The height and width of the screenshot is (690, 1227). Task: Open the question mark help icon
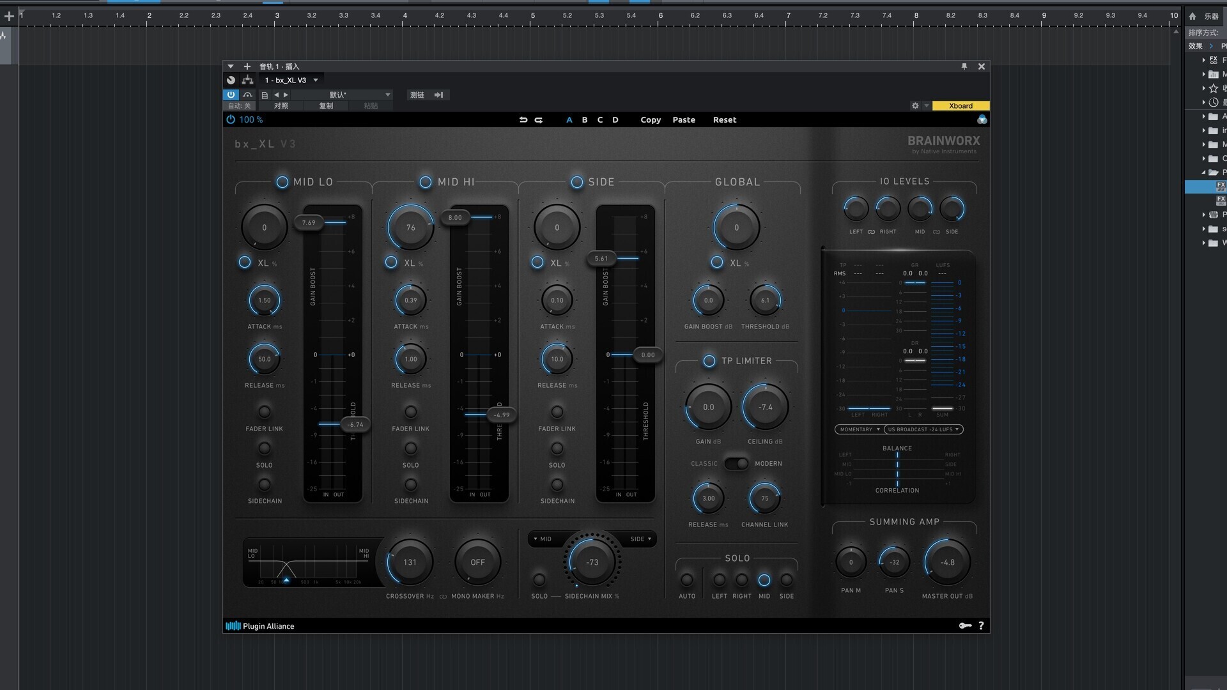tap(981, 625)
